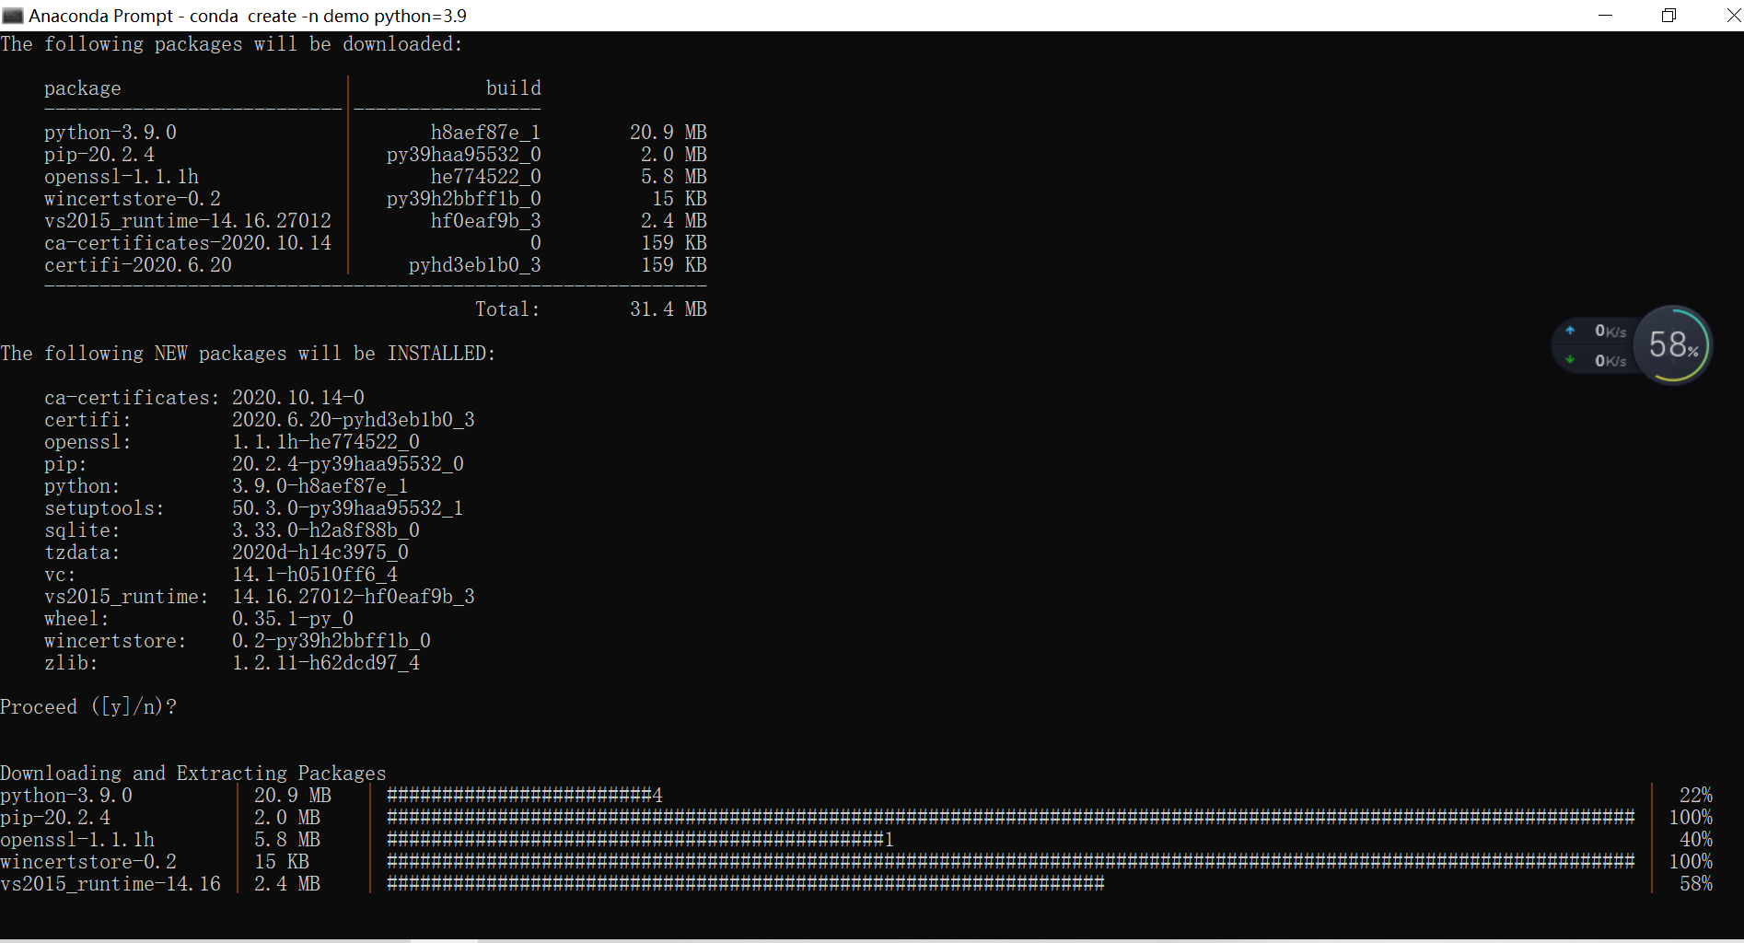The width and height of the screenshot is (1744, 943).
Task: Click version '1.2.11-h62dcd97_4'
Action: click(x=326, y=663)
